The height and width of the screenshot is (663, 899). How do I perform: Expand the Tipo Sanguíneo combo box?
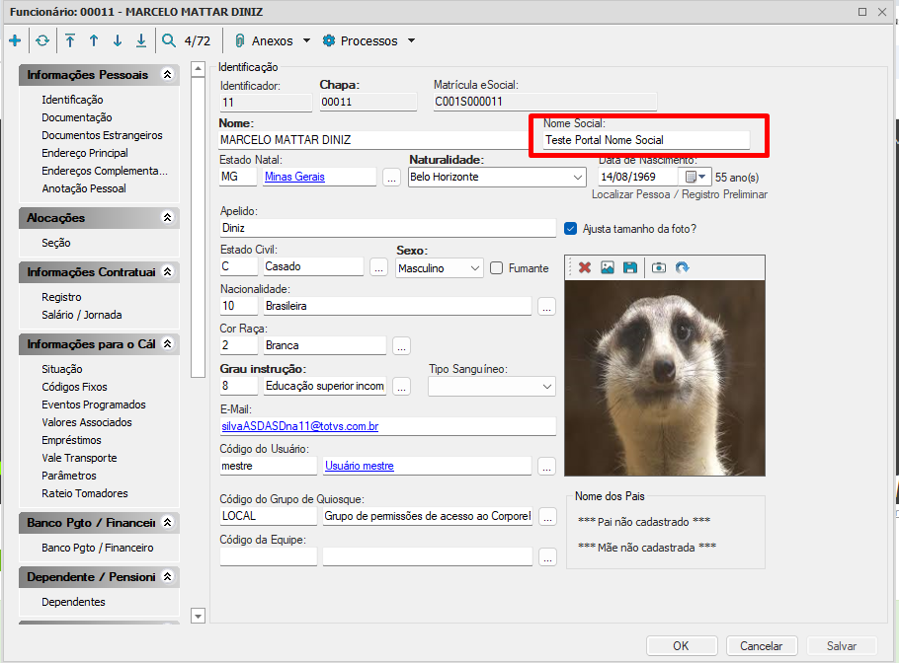tap(547, 387)
